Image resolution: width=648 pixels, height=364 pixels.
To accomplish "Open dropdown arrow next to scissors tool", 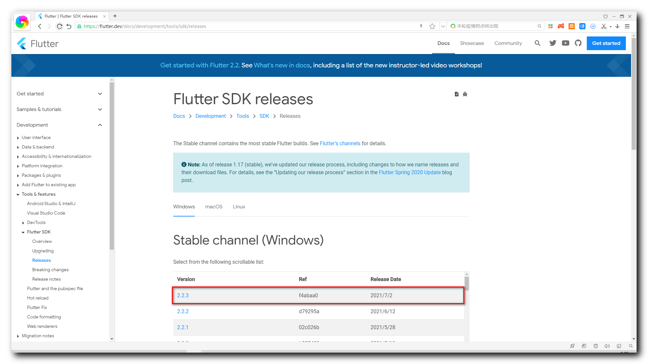I will point(611,27).
